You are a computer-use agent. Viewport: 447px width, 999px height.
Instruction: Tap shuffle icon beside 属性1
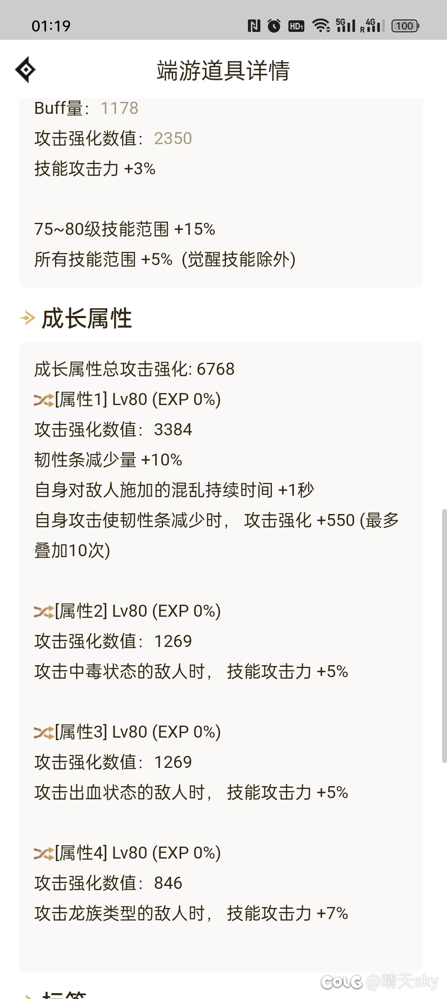44,400
